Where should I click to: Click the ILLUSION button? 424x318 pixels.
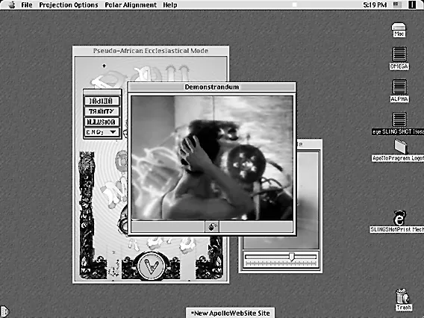[x=102, y=122]
